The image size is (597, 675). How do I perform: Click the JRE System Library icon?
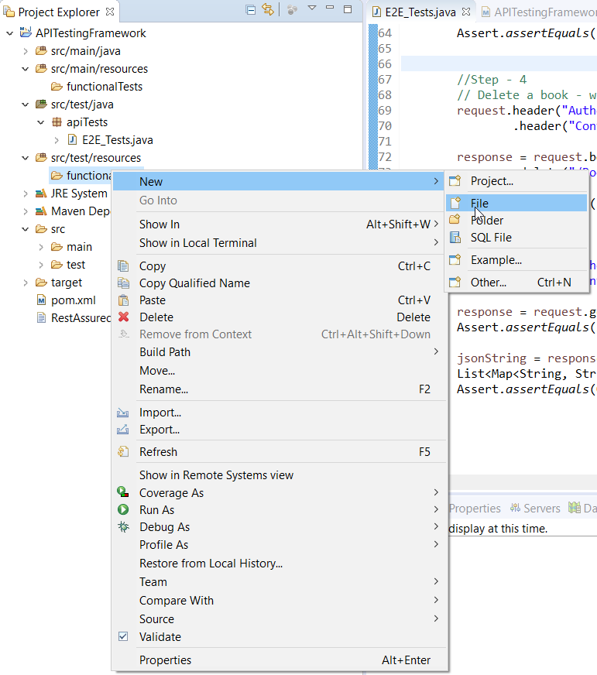41,194
